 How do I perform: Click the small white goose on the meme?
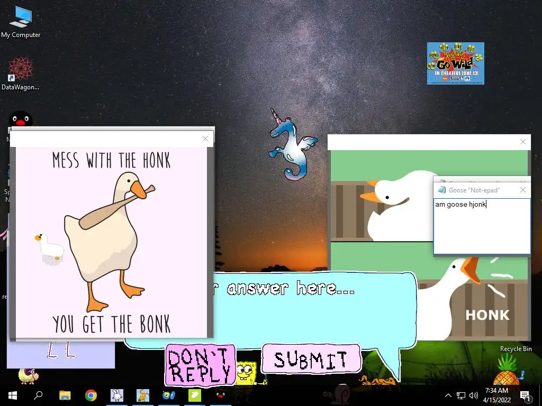coord(50,248)
